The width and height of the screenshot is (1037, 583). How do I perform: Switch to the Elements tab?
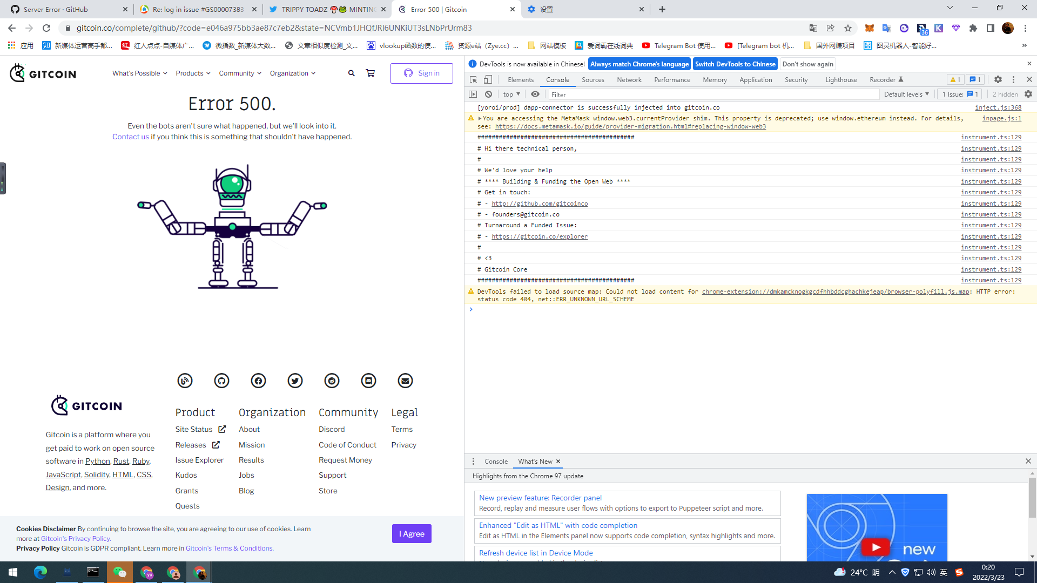pos(521,80)
